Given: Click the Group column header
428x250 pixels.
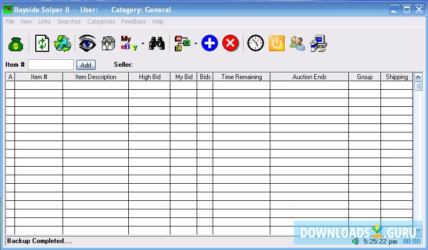Looking at the screenshot, I should point(364,77).
